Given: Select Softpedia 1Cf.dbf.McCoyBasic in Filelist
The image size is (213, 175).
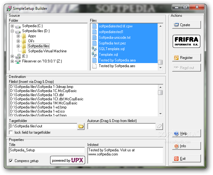Looking at the screenshot, I should click(x=47, y=99).
